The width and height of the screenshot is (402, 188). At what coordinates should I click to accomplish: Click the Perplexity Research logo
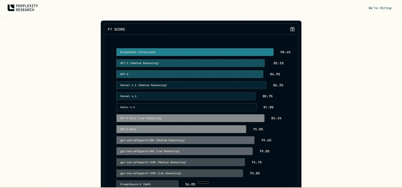[x=23, y=8]
